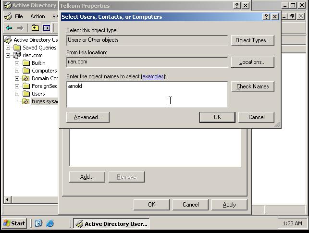Screen dimensions: 309x233
Task: Click the Up one level folder icon
Action: coord(35,28)
